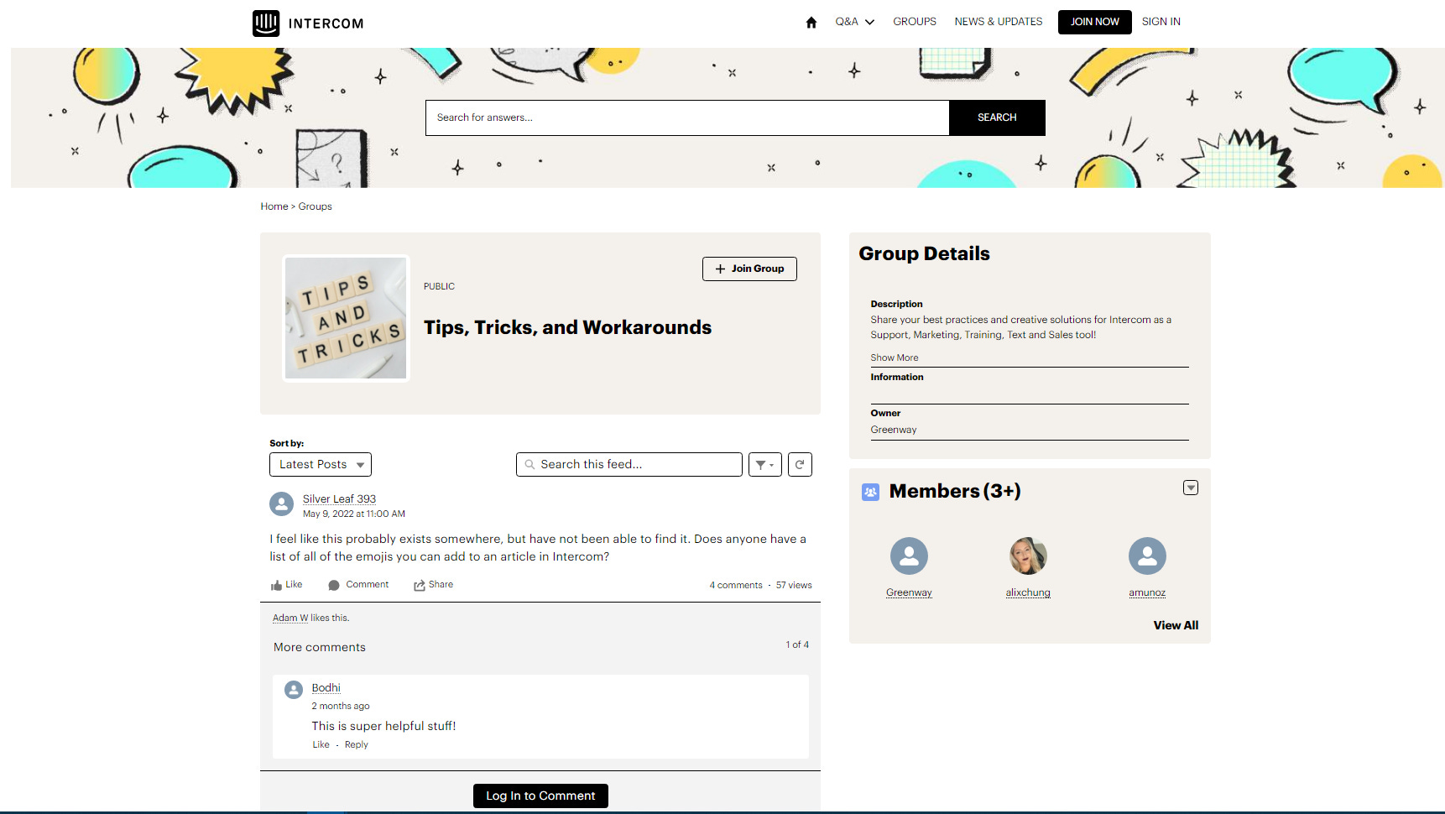This screenshot has width=1445, height=814.
Task: Open Adam W profile link
Action: [290, 618]
